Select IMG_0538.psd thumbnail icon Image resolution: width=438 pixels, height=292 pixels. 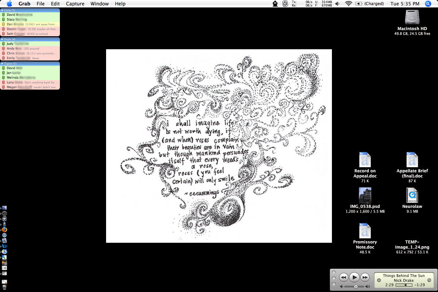point(365,195)
